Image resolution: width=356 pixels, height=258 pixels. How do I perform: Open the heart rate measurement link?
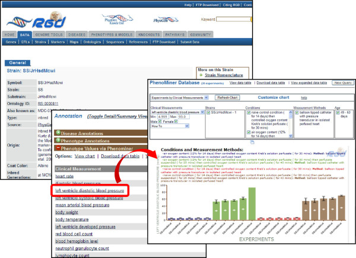[65, 176]
